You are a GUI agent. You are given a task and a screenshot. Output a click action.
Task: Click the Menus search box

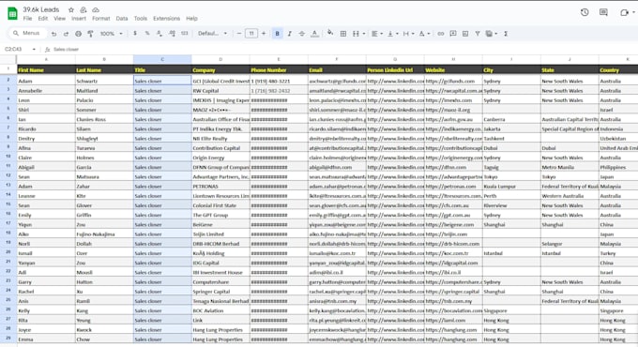point(27,34)
